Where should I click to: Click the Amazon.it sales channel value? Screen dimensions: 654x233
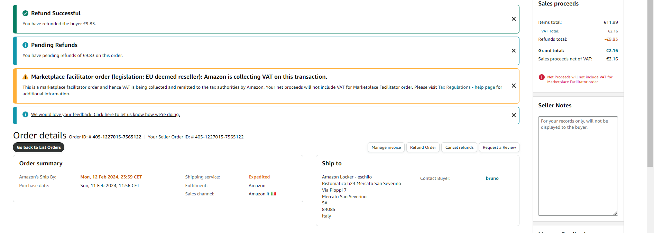259,194
